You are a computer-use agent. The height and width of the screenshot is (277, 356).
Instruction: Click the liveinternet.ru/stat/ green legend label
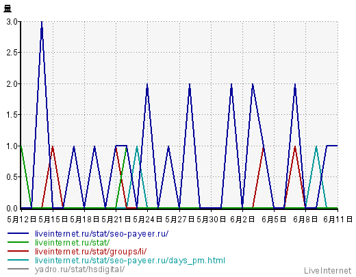pos(72,242)
